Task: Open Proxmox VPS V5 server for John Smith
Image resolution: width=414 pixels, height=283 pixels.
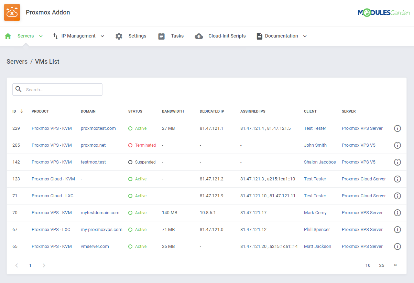Action: coord(359,145)
